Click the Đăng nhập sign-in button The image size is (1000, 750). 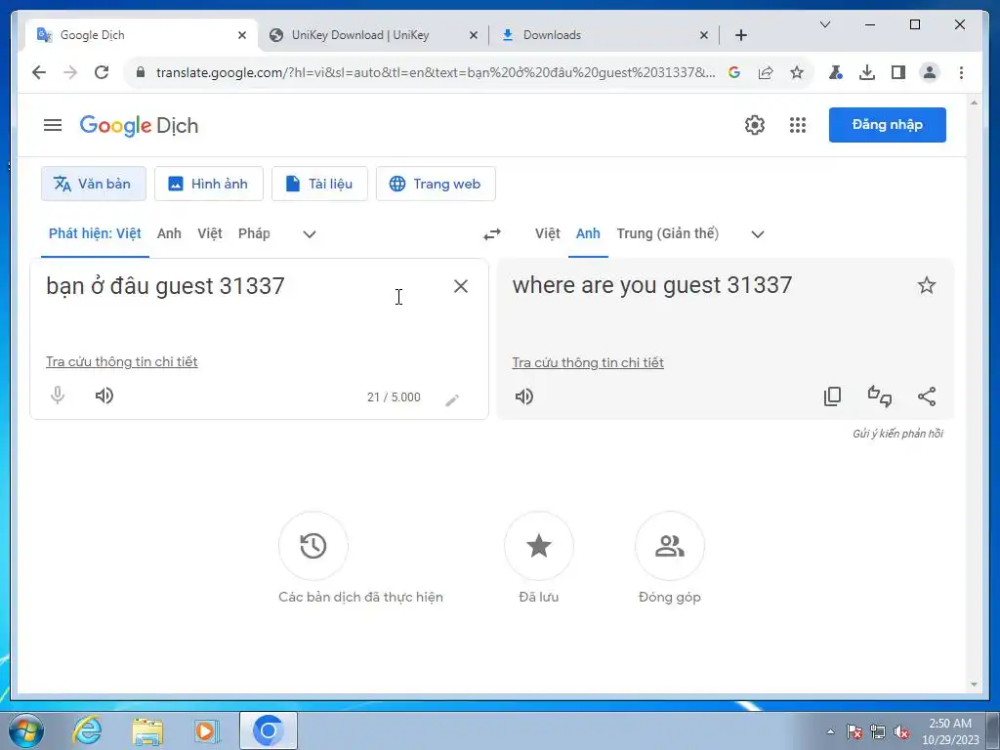pyautogui.click(x=887, y=125)
